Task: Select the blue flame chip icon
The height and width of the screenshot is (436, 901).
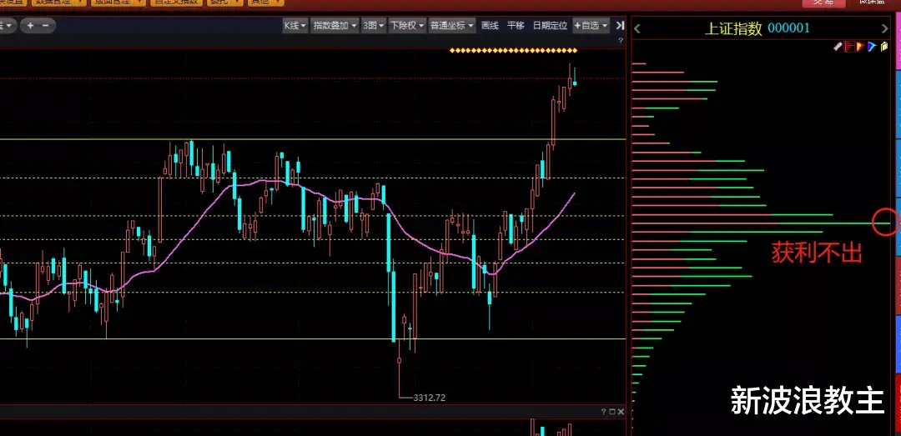Action: coord(872,48)
